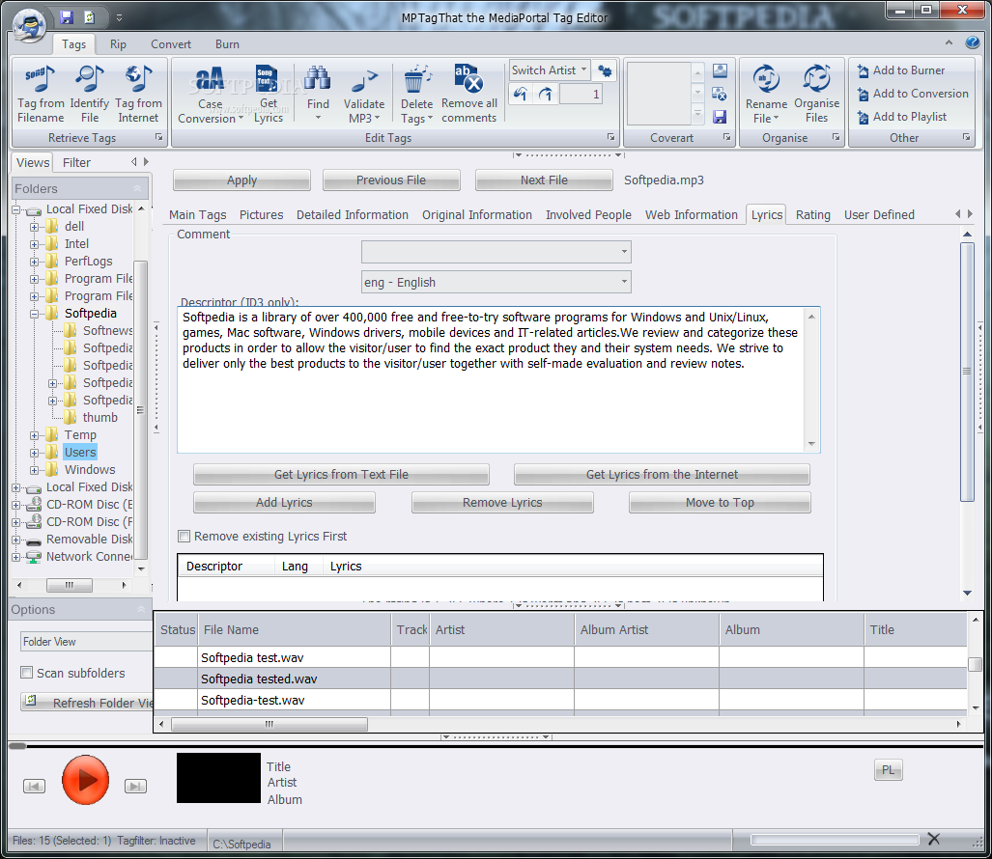
Task: Open the Case Conversion tool
Action: coord(210,95)
